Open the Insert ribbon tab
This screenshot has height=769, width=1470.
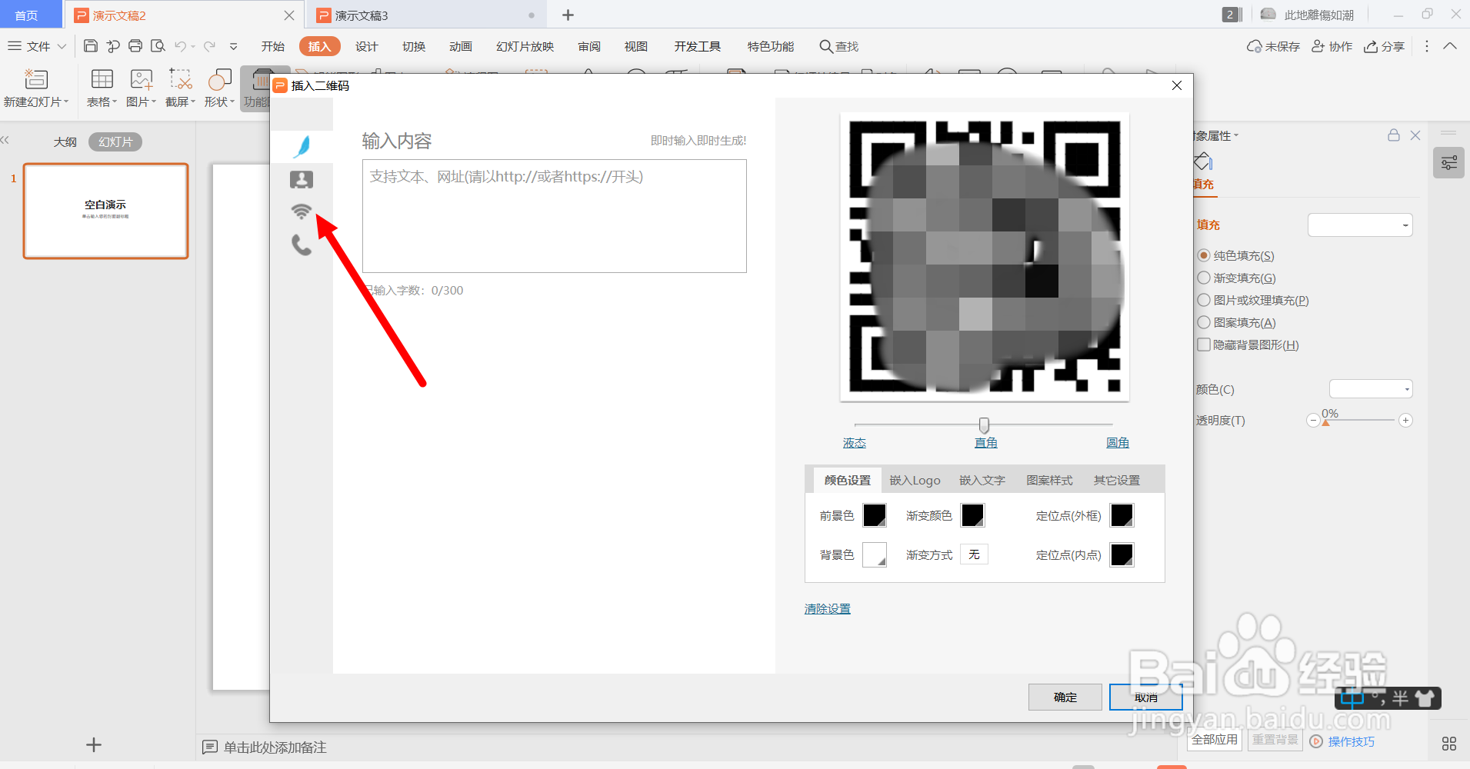(319, 46)
